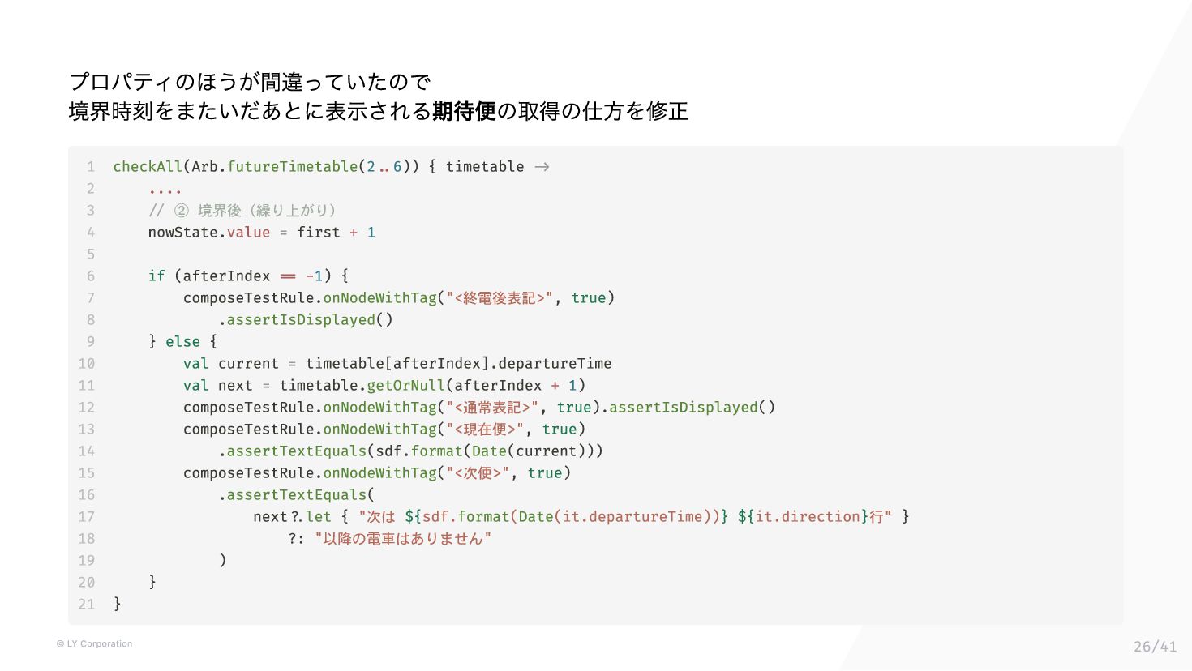Click the arrow after timetable on line 1
1192x671 pixels.
pos(542,167)
